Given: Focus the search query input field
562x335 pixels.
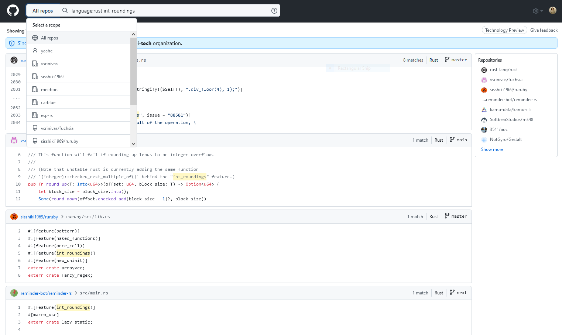Looking at the screenshot, I should 170,11.
